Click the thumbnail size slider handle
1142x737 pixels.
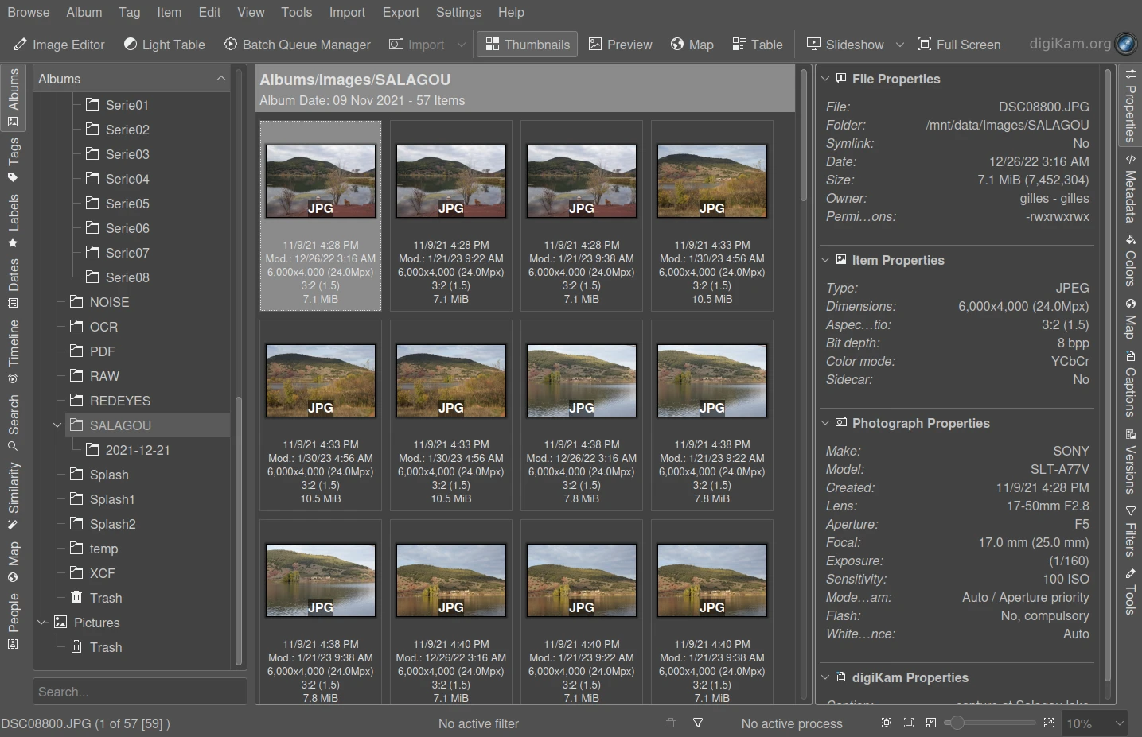click(957, 723)
